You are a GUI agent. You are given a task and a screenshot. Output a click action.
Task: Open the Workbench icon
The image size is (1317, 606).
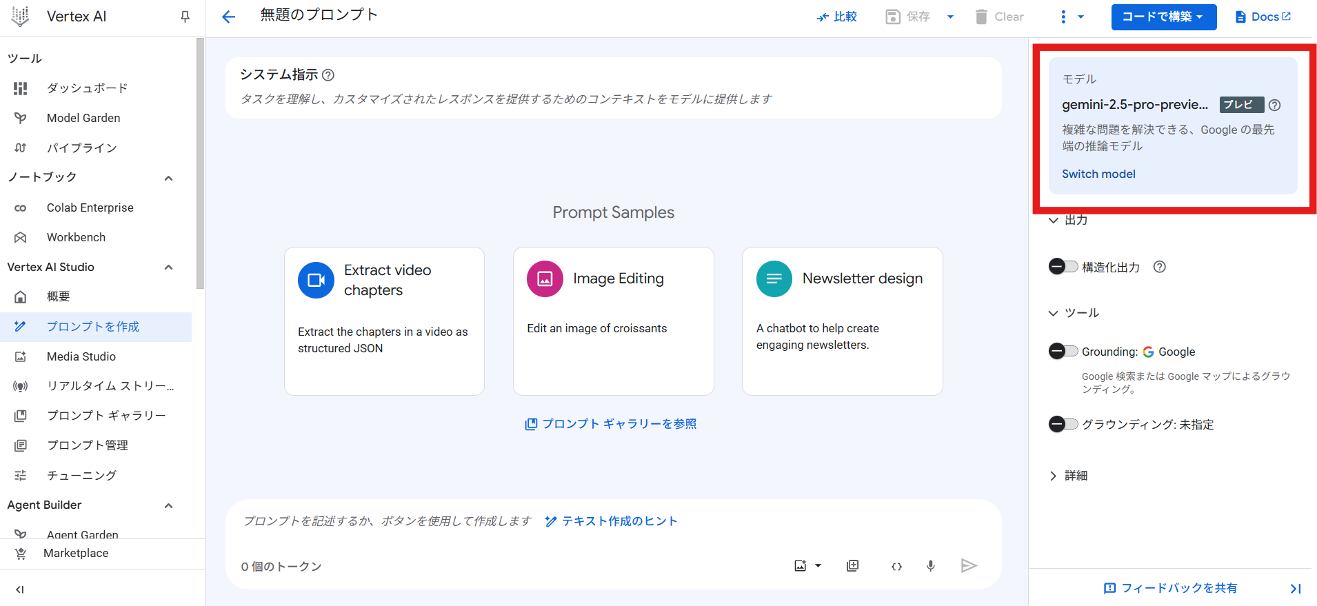(21, 237)
